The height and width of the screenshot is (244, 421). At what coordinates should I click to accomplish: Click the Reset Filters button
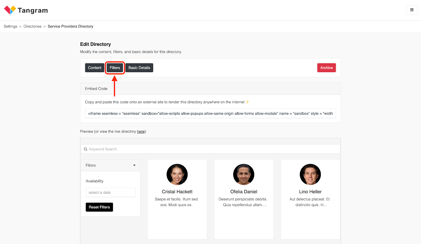[x=99, y=207]
